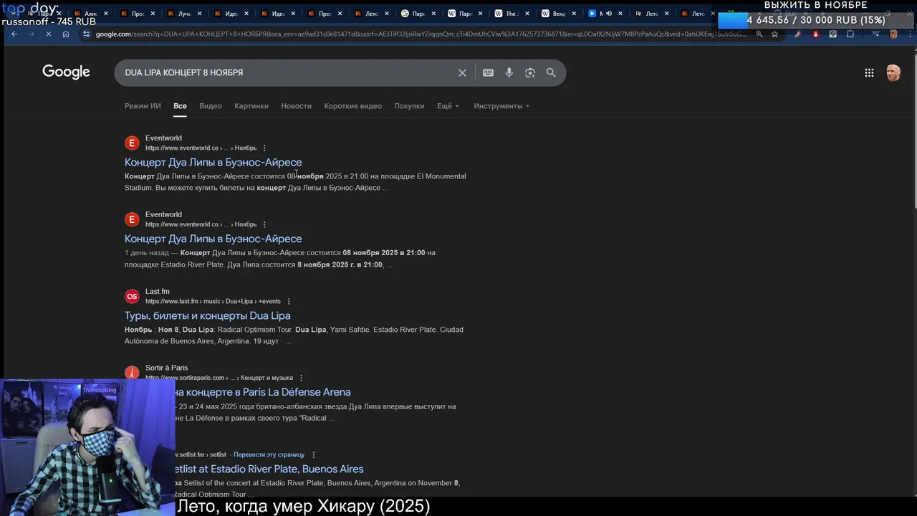The image size is (917, 516).
Task: Switch to Картинки results
Action: 251,106
